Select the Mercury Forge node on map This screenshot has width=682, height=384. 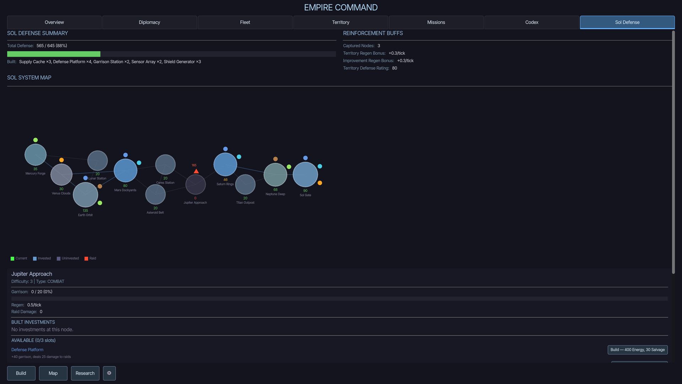tap(35, 155)
